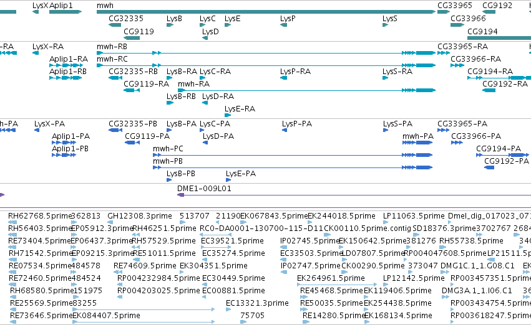Select the CG33965 gene feature
The width and height of the screenshot is (531, 325).
[x=444, y=12]
